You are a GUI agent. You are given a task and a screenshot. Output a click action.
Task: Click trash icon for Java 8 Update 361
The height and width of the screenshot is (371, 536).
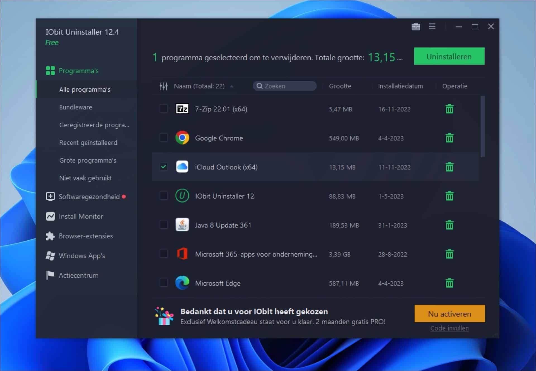(449, 225)
